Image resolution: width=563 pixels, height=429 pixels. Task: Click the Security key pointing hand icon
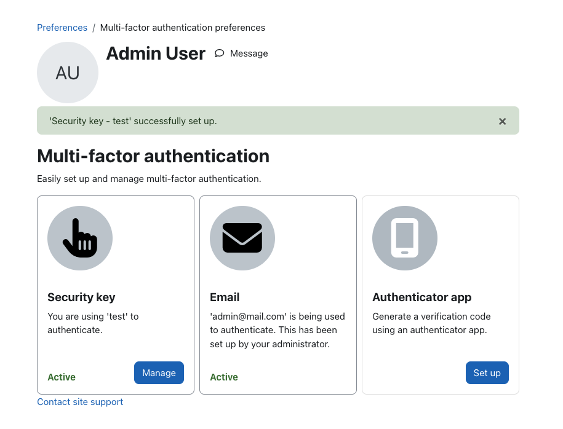pyautogui.click(x=80, y=238)
